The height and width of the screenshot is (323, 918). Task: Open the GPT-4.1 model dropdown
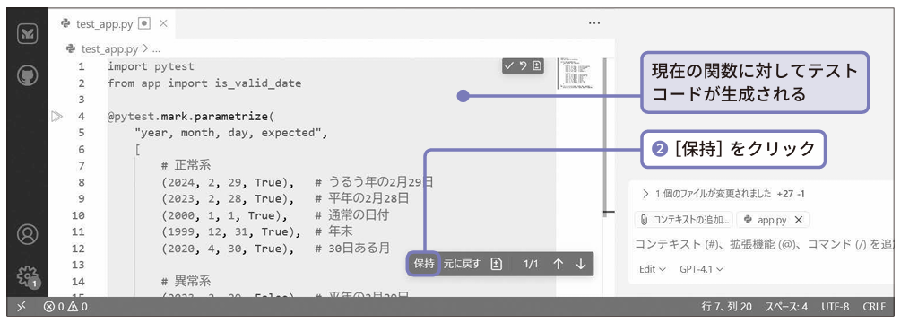[701, 269]
